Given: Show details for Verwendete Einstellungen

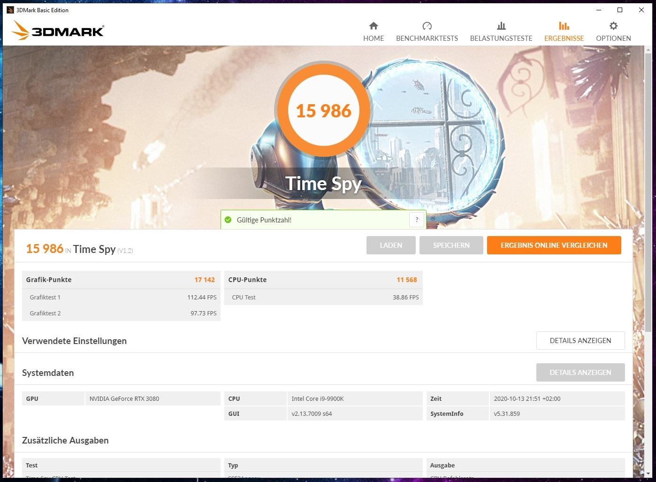Looking at the screenshot, I should pos(580,341).
